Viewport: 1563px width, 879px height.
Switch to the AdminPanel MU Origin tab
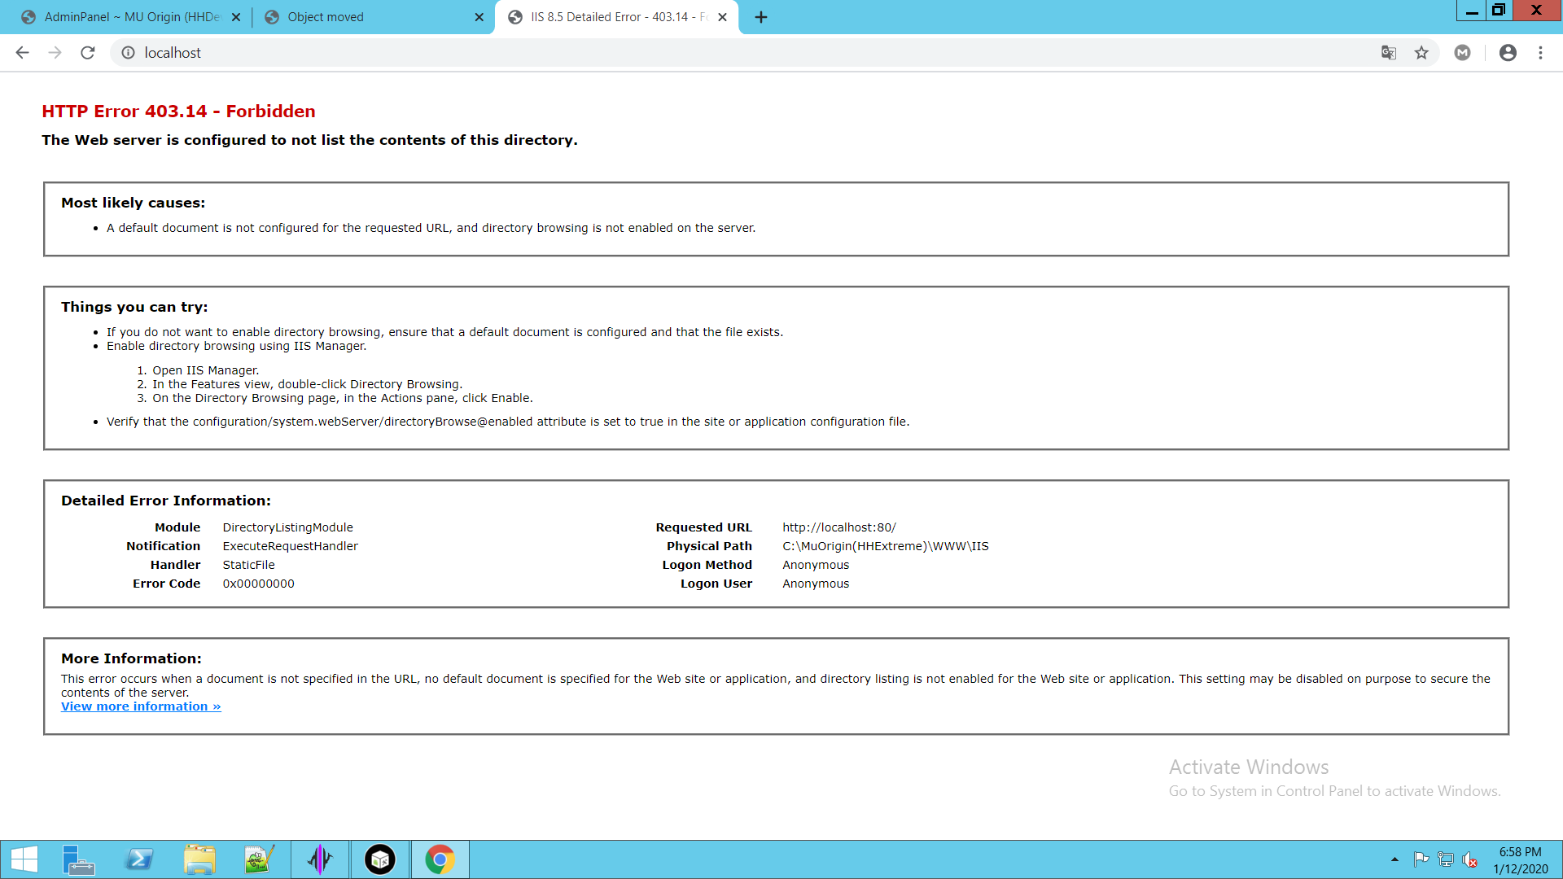[130, 17]
